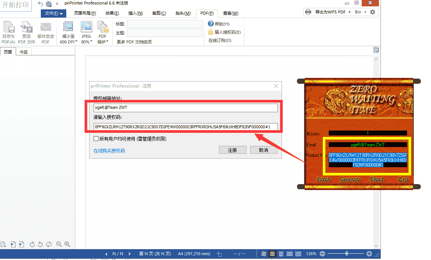This screenshot has width=431, height=260.
Task: Click page right-arrow icon in bottom-left toolbar
Action: click(x=21, y=244)
